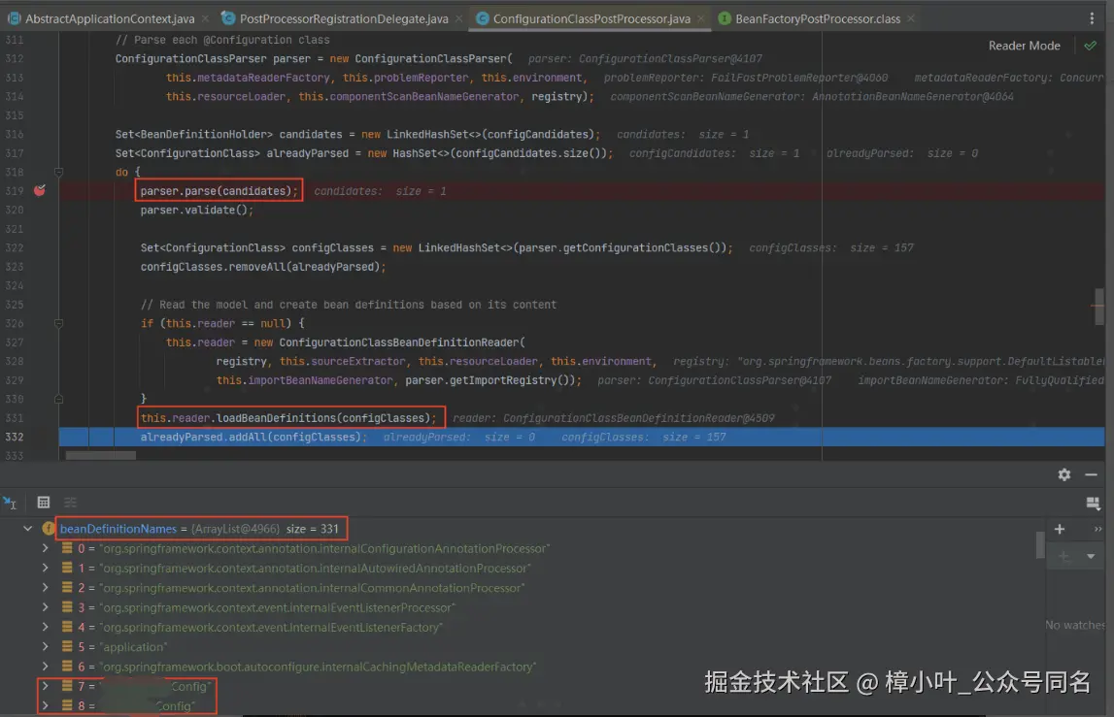Click the editor vertical scrollbar marker
The width and height of the screenshot is (1114, 717).
[x=1099, y=306]
